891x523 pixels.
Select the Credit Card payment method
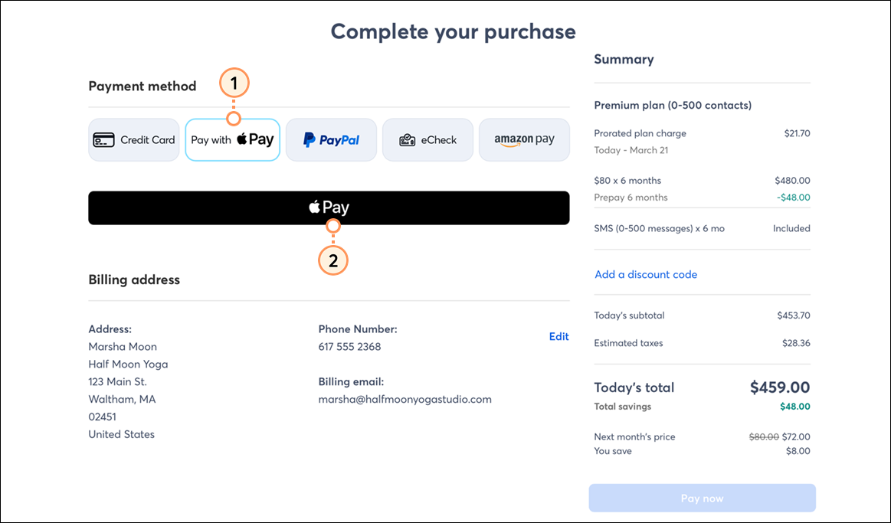tap(133, 139)
